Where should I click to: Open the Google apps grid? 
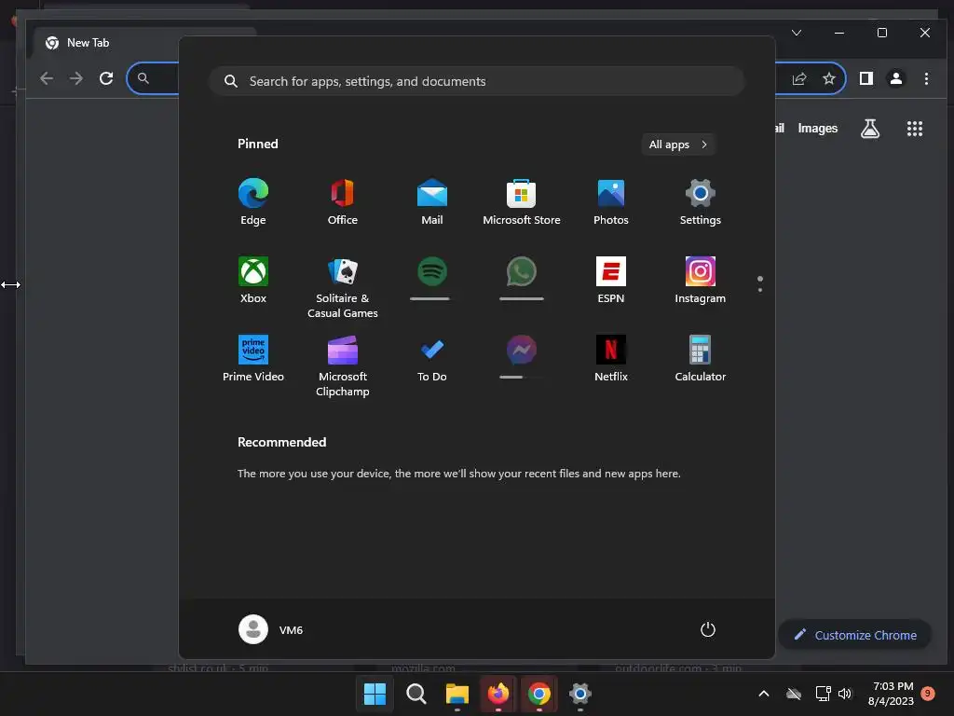coord(915,128)
